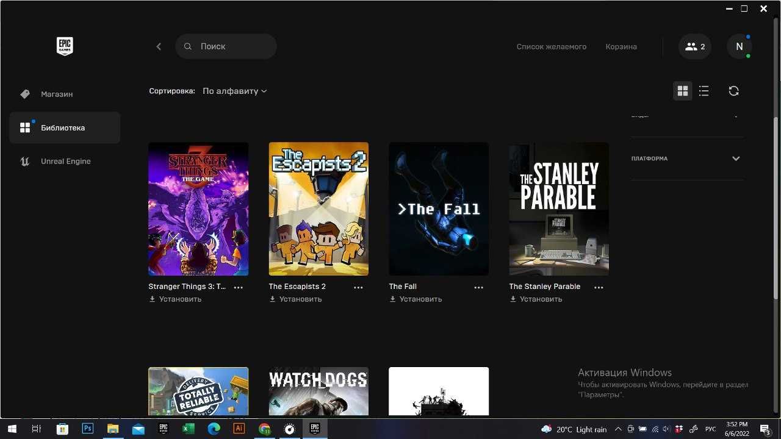Screen dimensions: 781x439
Task: Open the Stranger Things 3 three-dot menu
Action: tap(238, 287)
